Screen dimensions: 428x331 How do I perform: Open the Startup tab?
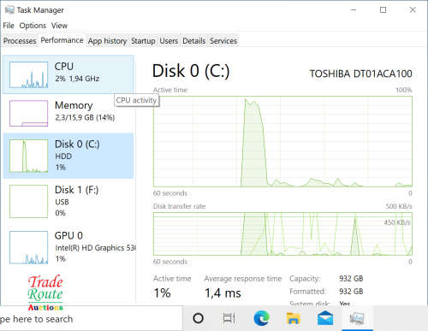point(143,41)
